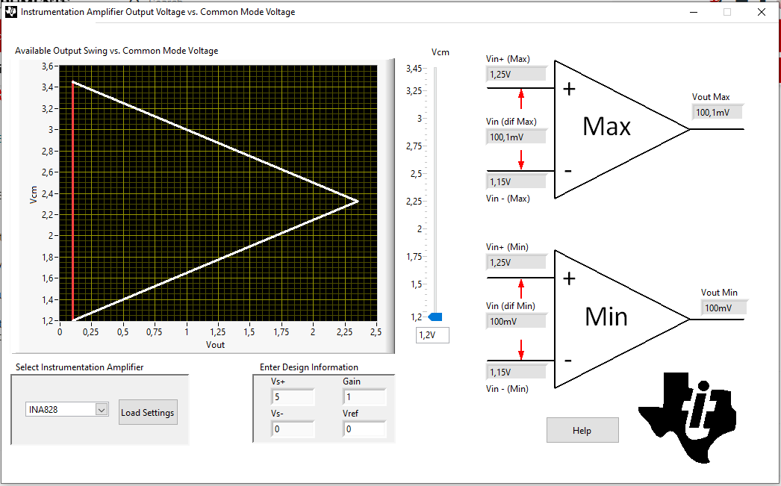Click the Texas Instruments logo
This screenshot has width=781, height=486.
click(x=688, y=417)
